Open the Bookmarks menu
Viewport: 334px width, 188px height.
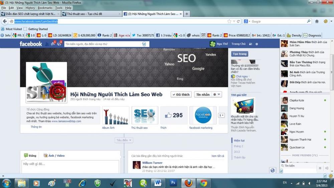point(45,8)
